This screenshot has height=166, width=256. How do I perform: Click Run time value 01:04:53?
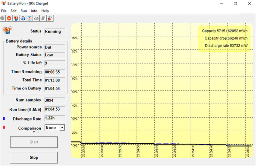coord(55,109)
